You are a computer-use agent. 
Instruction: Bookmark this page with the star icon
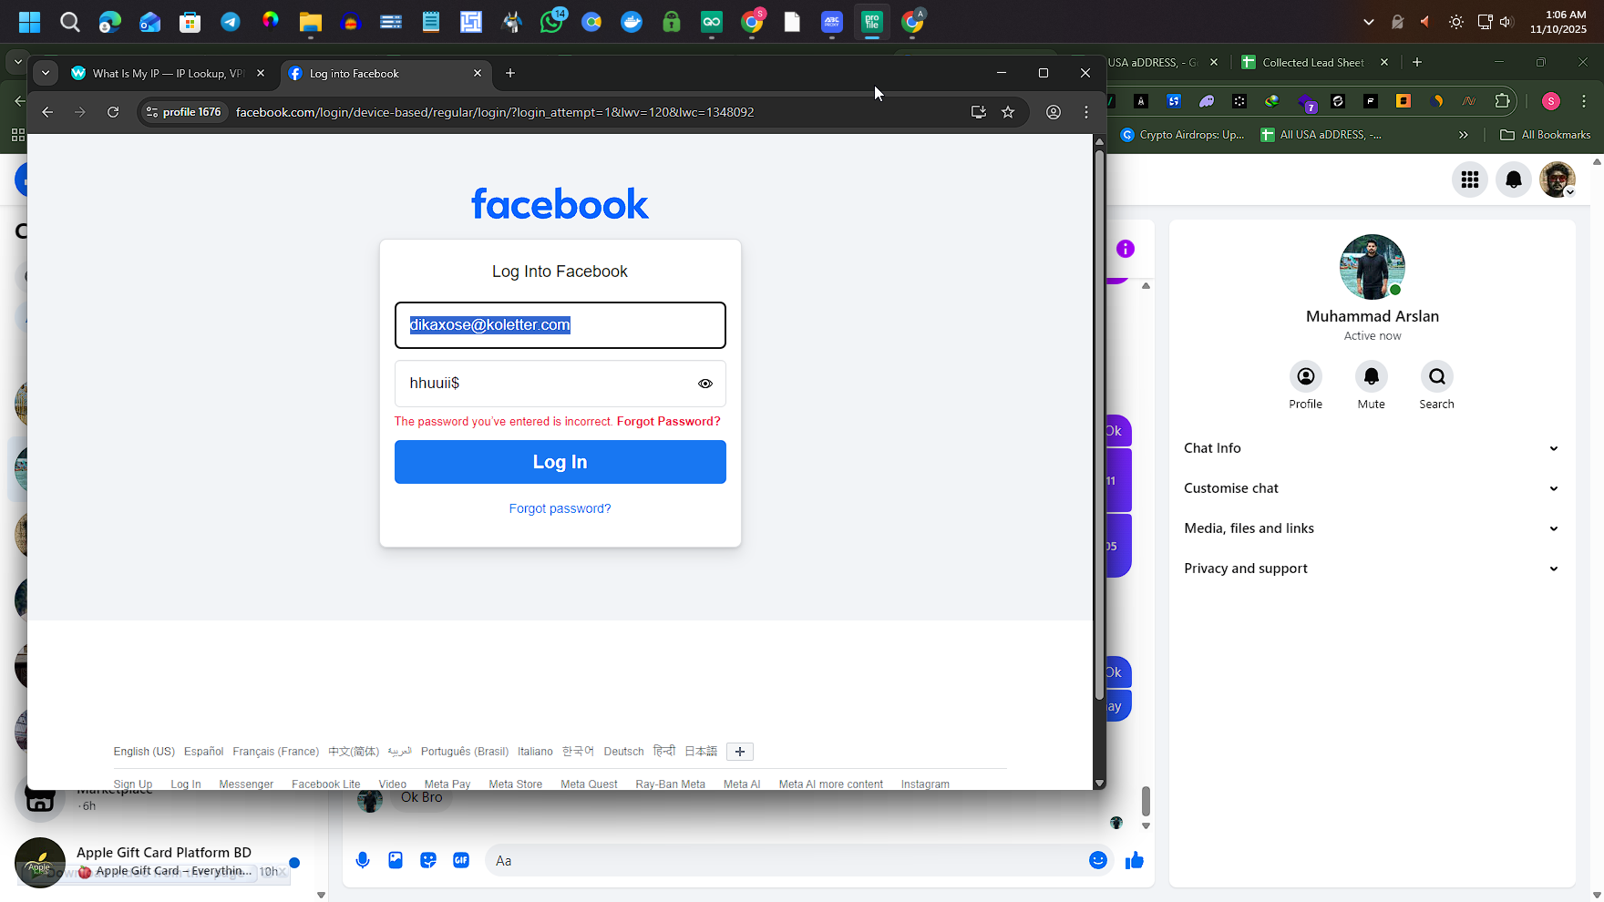click(x=1008, y=112)
